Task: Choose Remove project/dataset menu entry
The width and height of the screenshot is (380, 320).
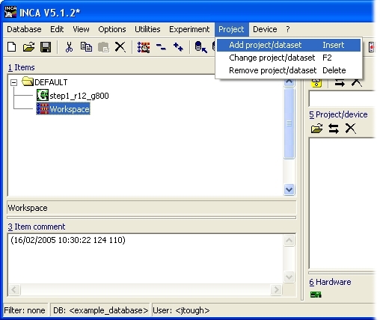Action: (289, 70)
